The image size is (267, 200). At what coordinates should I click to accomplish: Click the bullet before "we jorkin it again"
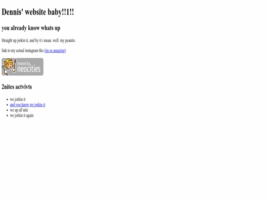click(x=7, y=116)
